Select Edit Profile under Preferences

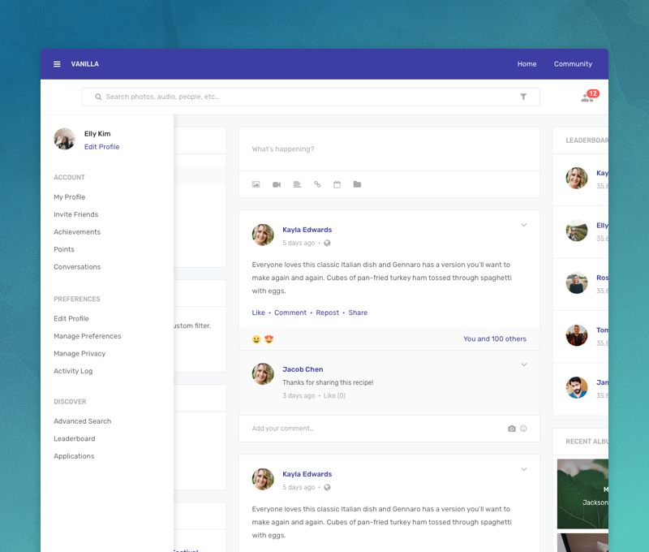coord(71,318)
